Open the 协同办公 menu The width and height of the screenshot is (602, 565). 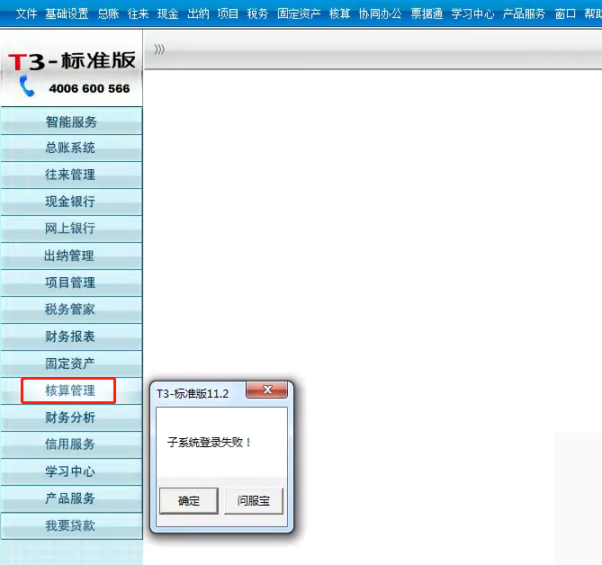click(x=380, y=13)
